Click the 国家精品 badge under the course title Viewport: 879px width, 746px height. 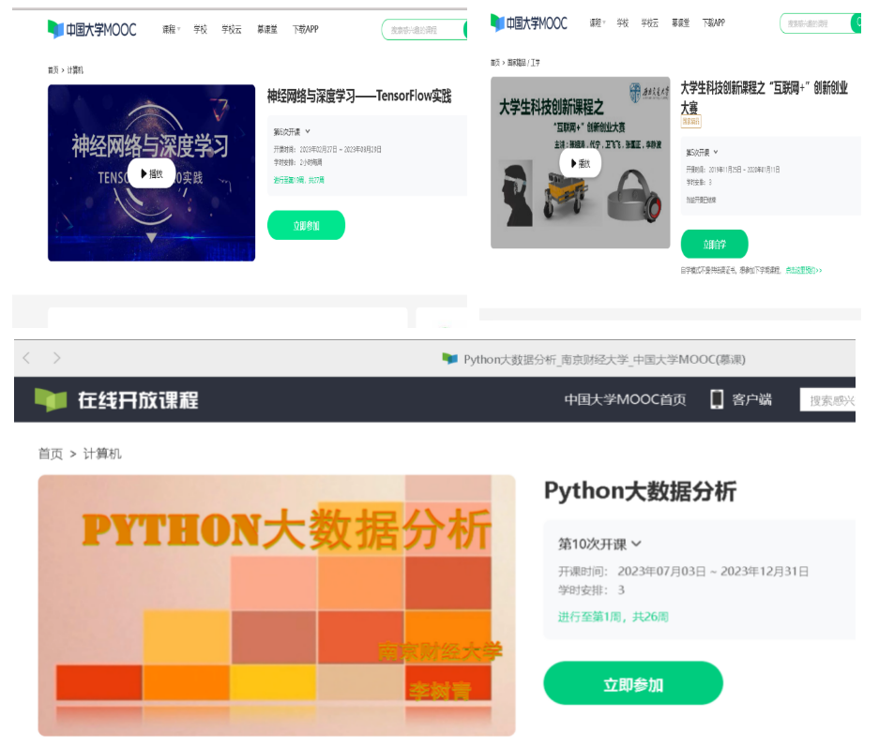tap(690, 122)
